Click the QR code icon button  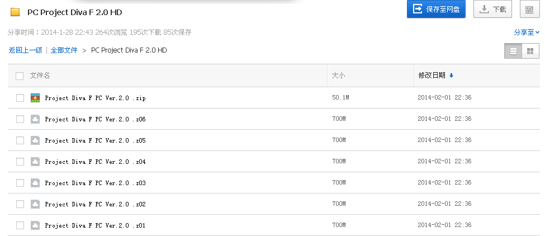coord(530,9)
